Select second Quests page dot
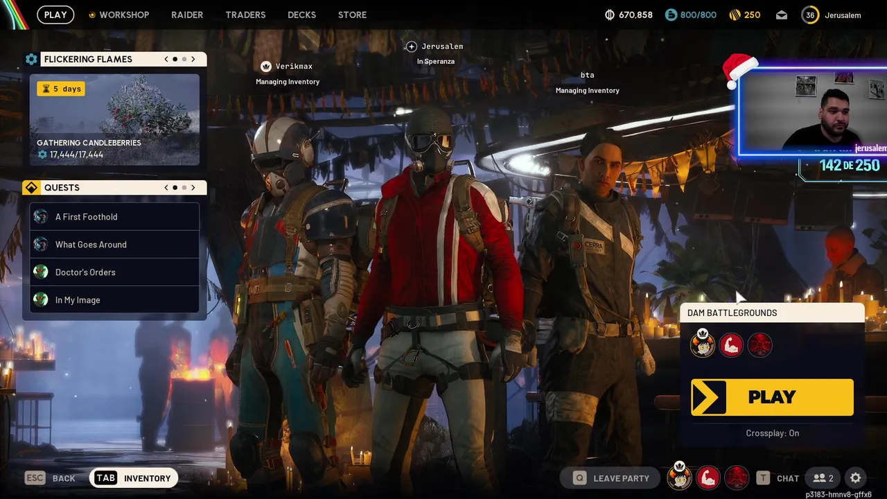This screenshot has width=887, height=499. pos(184,188)
